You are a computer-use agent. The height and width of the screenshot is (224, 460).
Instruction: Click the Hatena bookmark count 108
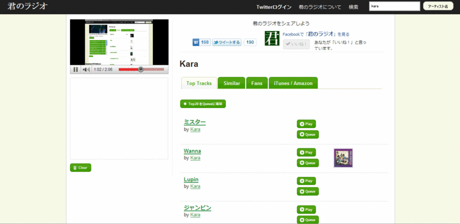205,43
